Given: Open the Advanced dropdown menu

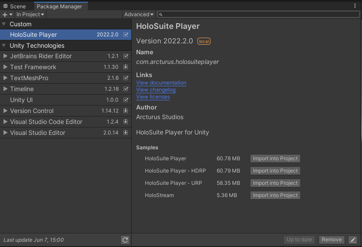Looking at the screenshot, I should (x=138, y=14).
